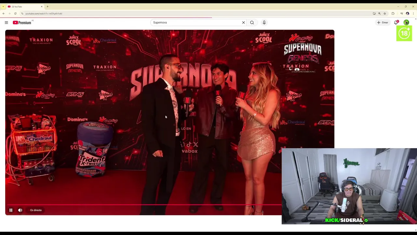Image resolution: width=417 pixels, height=235 pixels.
Task: Go forward in the browser
Action: [9, 13]
